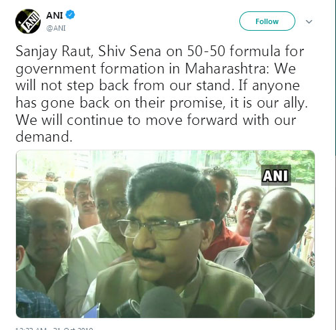
Task: Click the tweet timestamp below the photo
Action: coord(54,329)
